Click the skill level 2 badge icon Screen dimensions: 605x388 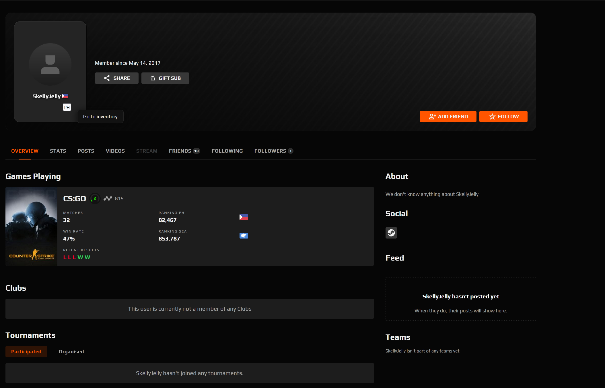(x=95, y=198)
